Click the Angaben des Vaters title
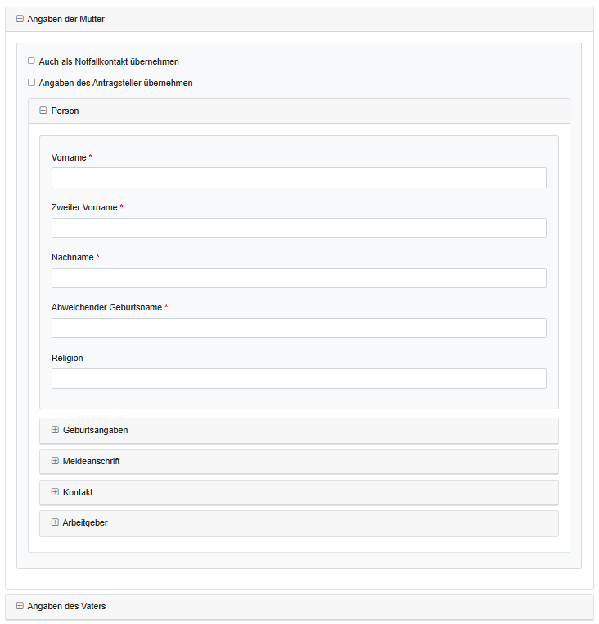 (x=66, y=606)
